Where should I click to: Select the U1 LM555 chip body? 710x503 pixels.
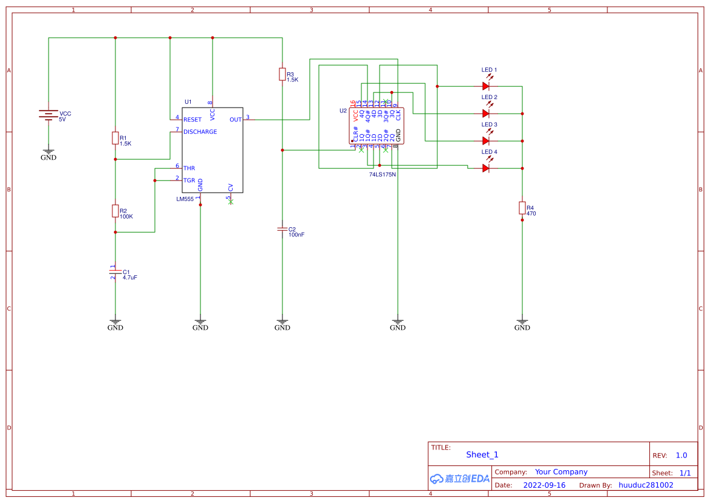[x=213, y=150]
